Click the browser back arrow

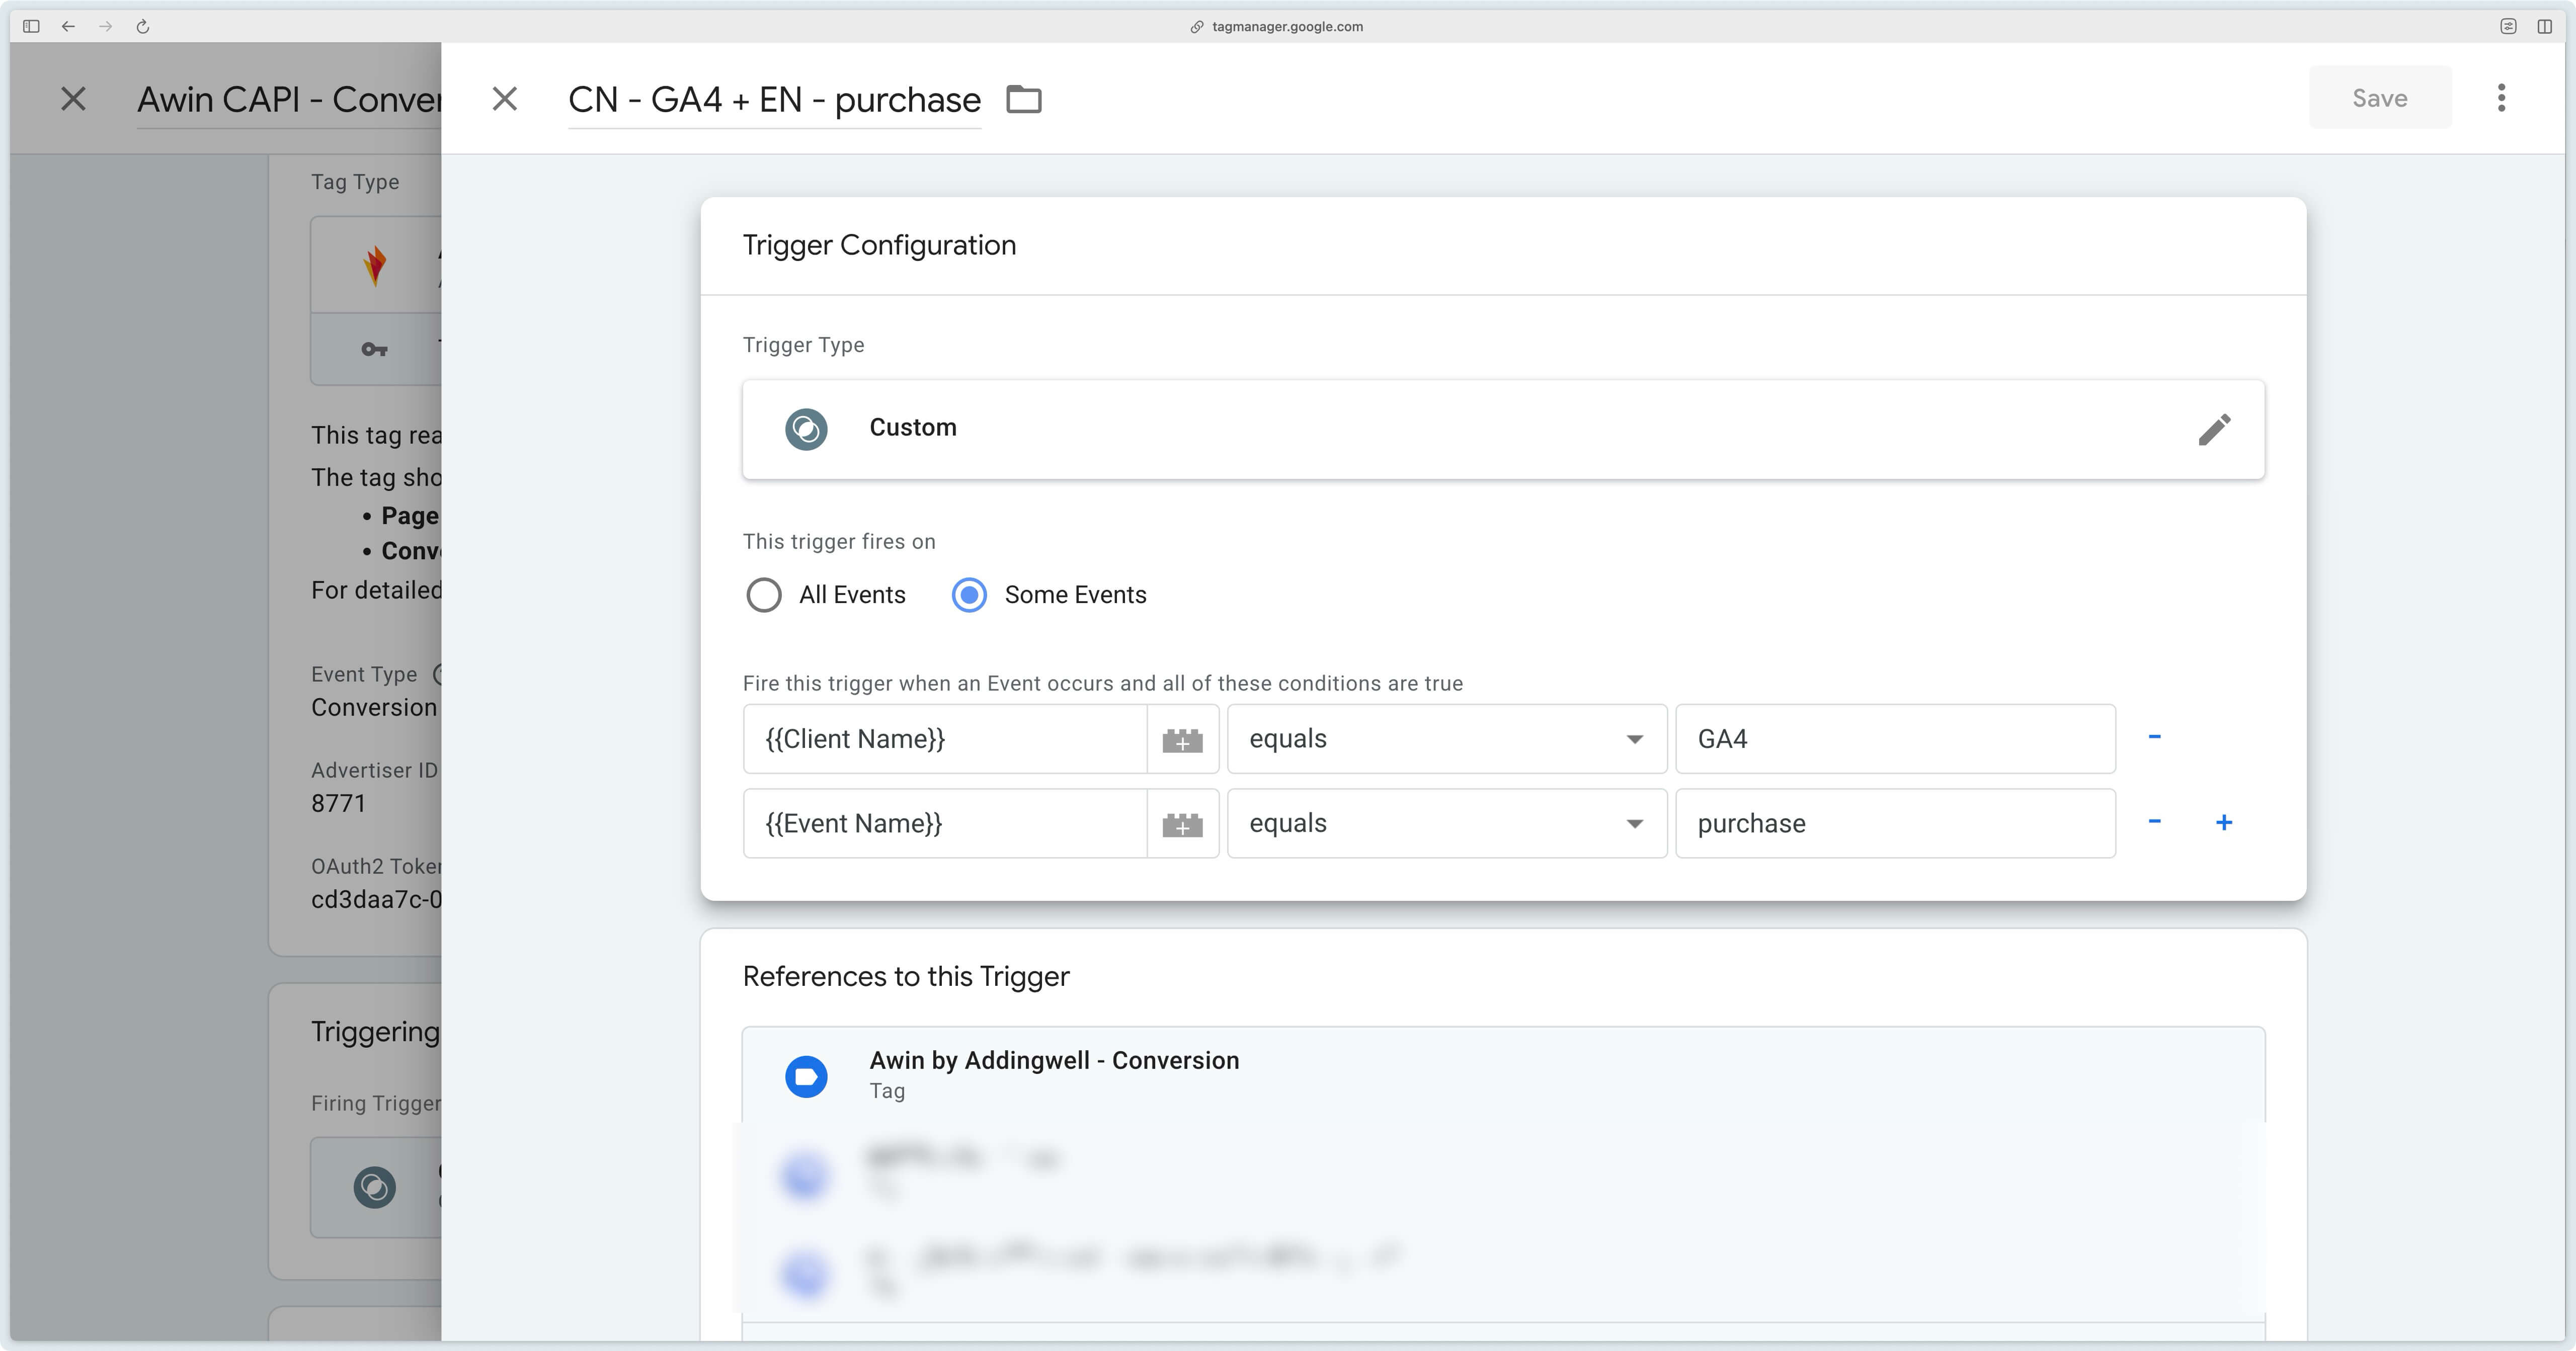pyautogui.click(x=68, y=27)
